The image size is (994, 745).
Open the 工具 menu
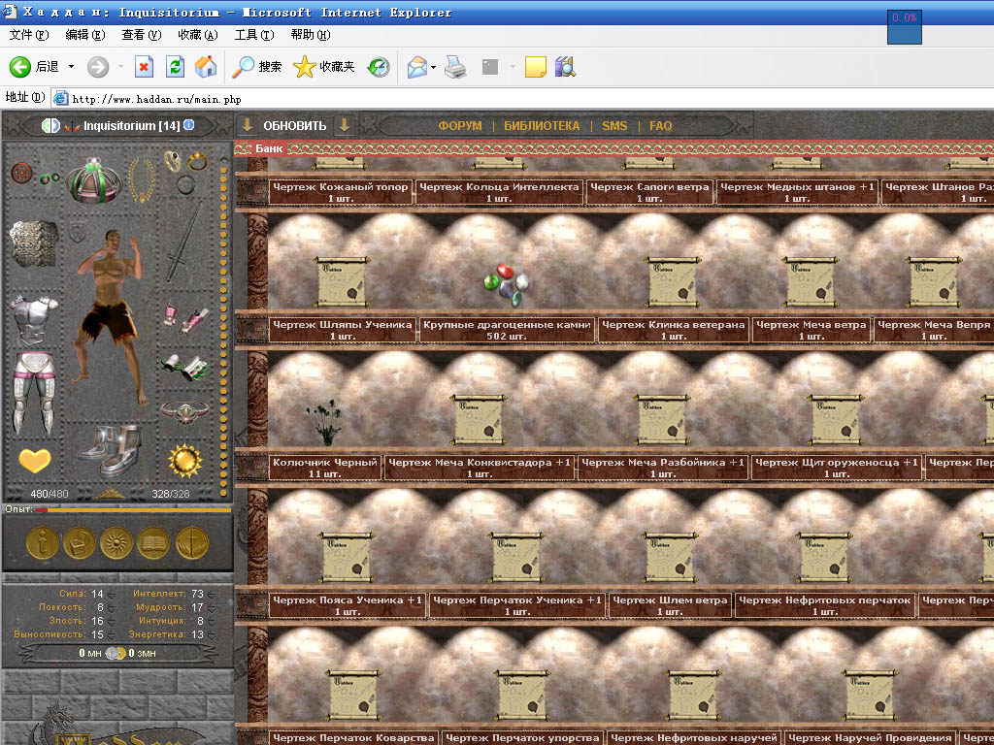pyautogui.click(x=254, y=35)
